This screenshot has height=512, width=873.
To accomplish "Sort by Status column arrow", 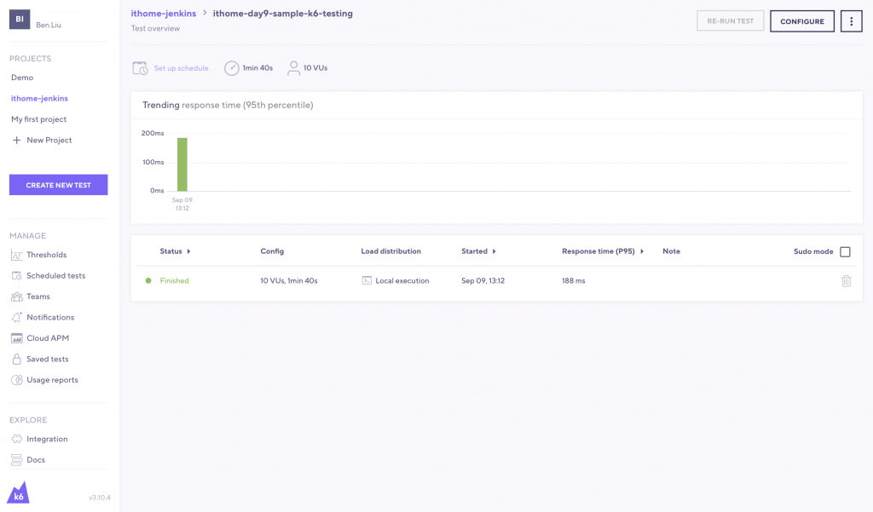I will coord(188,251).
